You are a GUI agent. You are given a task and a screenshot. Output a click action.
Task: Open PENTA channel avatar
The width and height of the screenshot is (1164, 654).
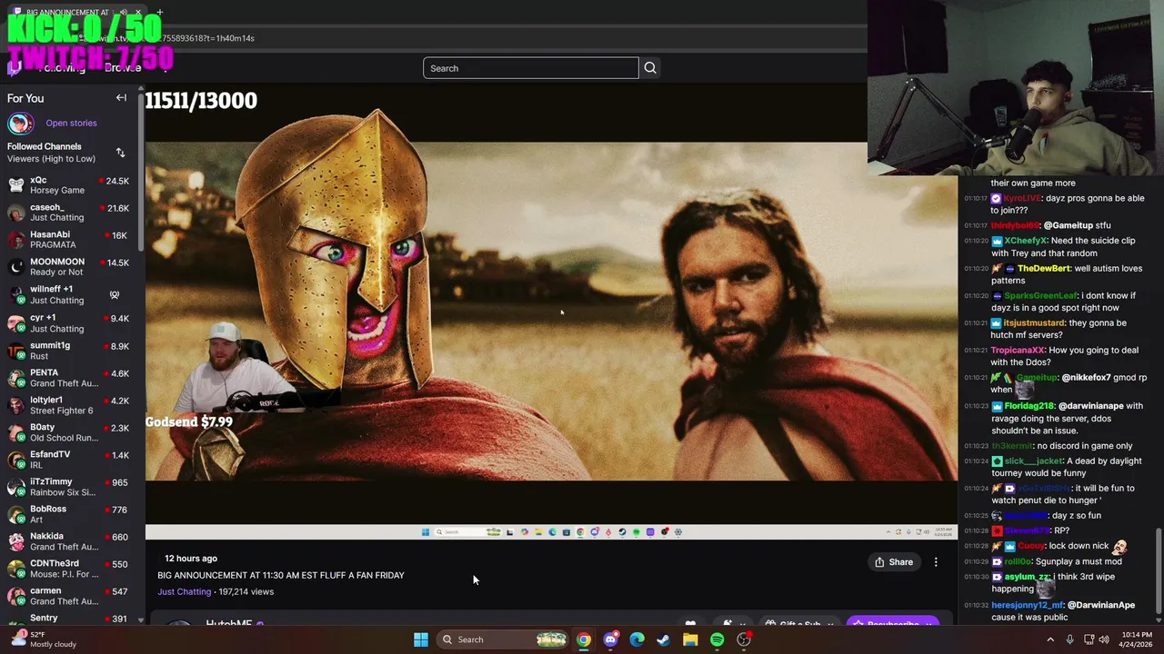[16, 378]
